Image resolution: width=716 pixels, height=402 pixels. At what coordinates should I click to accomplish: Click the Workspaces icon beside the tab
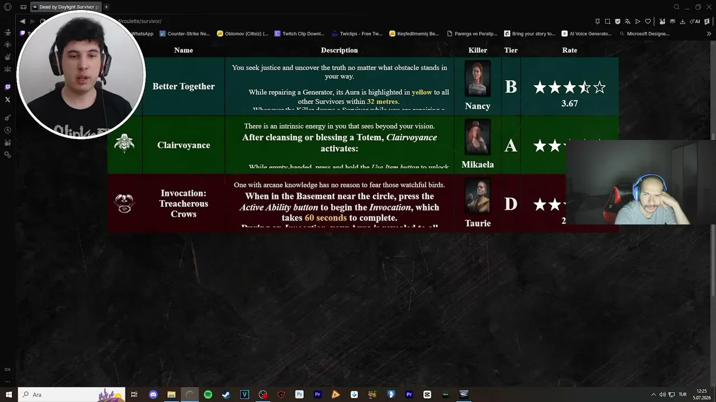click(23, 7)
